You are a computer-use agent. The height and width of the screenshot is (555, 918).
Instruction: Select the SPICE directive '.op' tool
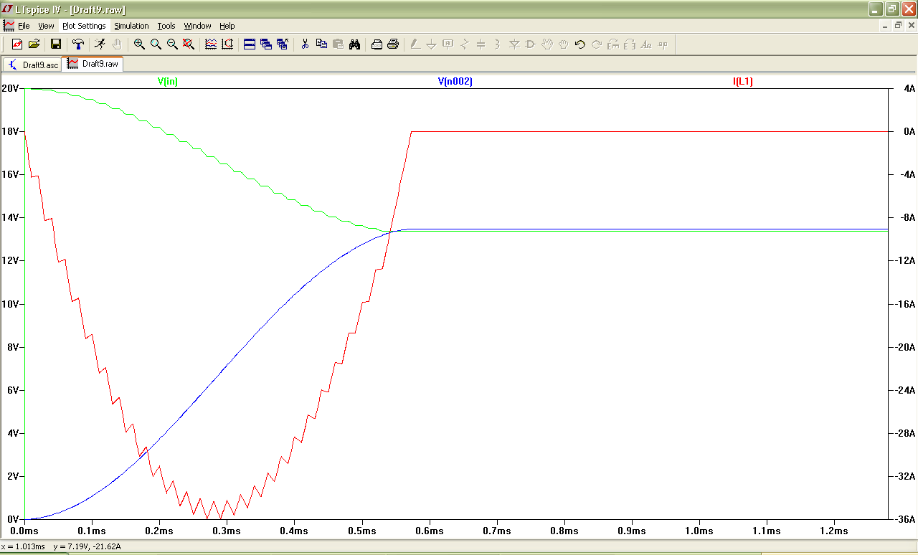[x=663, y=44]
